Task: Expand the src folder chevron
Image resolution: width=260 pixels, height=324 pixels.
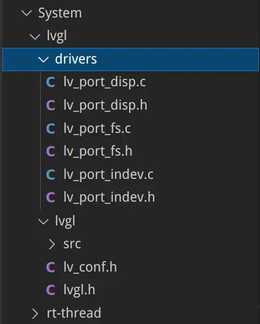Action: coord(52,244)
